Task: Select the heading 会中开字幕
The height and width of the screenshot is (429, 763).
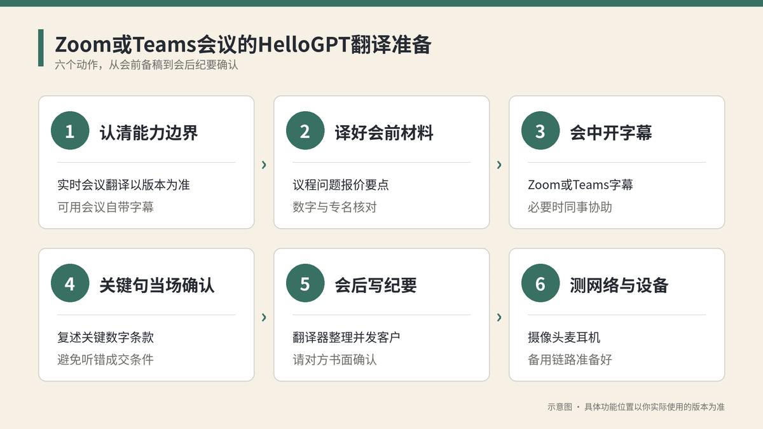Action: [x=611, y=132]
